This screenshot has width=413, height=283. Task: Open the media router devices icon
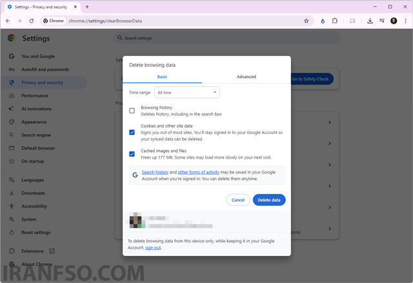pyautogui.click(x=352, y=21)
